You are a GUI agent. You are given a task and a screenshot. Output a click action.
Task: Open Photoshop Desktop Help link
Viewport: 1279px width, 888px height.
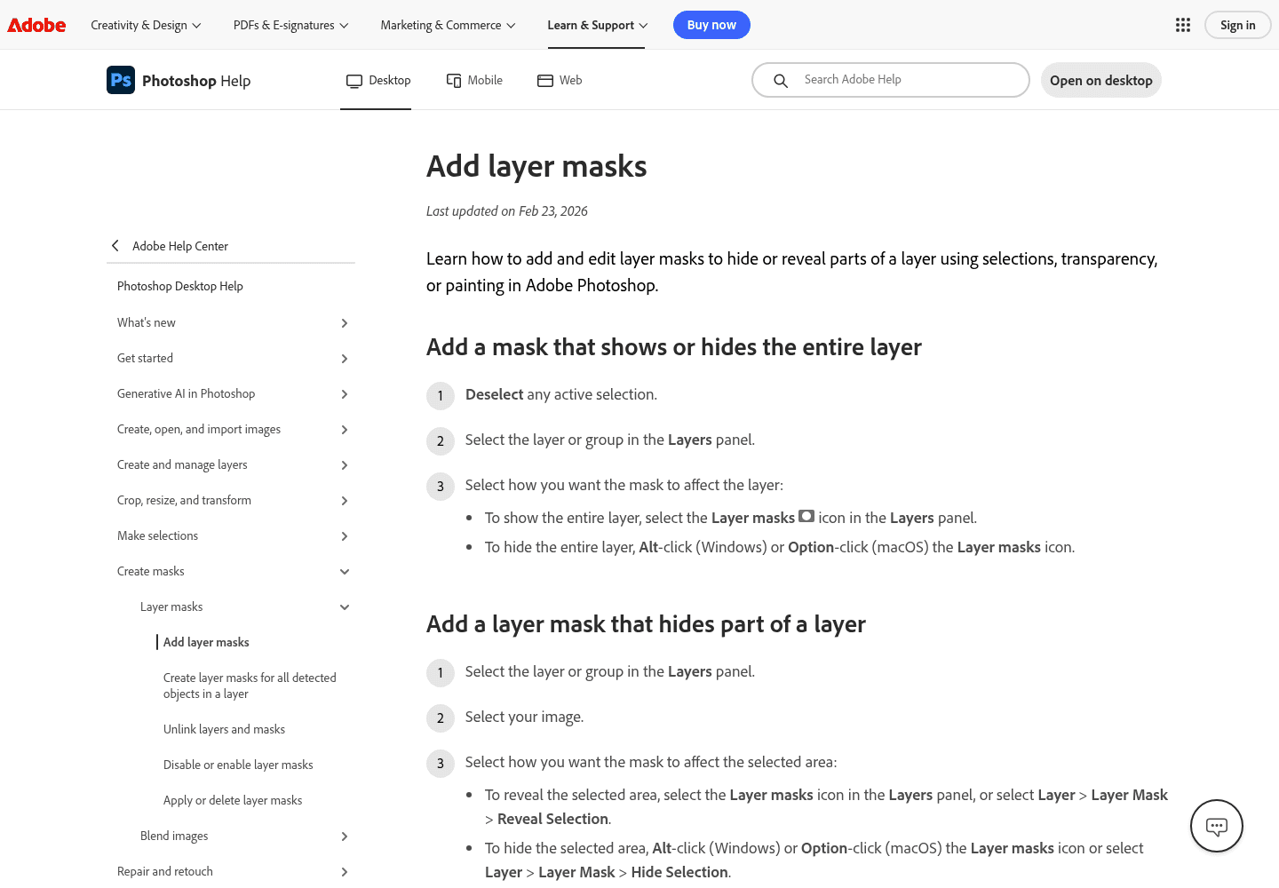[x=180, y=286]
